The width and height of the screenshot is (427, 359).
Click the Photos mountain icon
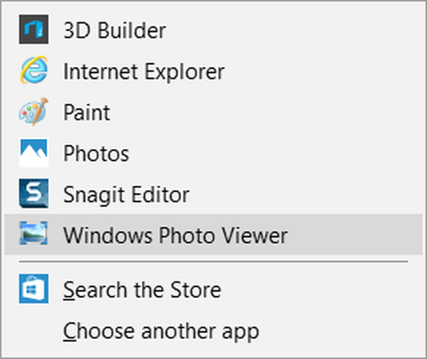33,153
